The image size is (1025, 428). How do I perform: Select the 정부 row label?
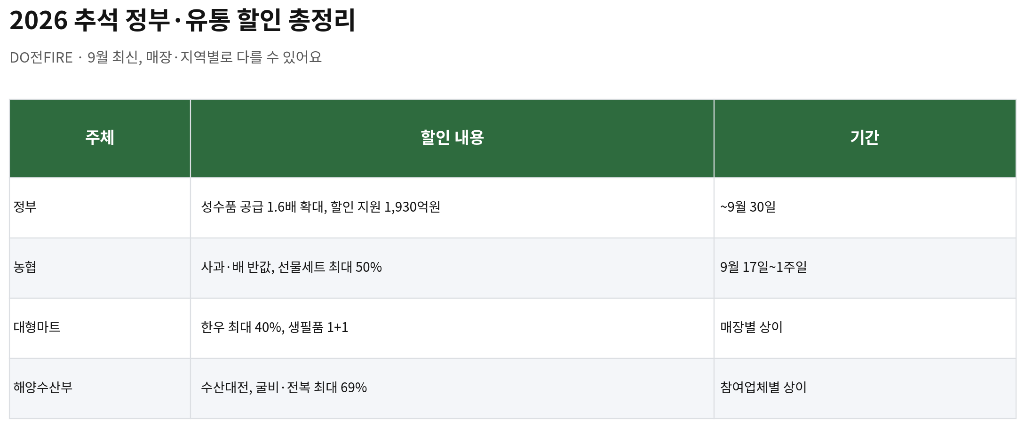(100, 207)
